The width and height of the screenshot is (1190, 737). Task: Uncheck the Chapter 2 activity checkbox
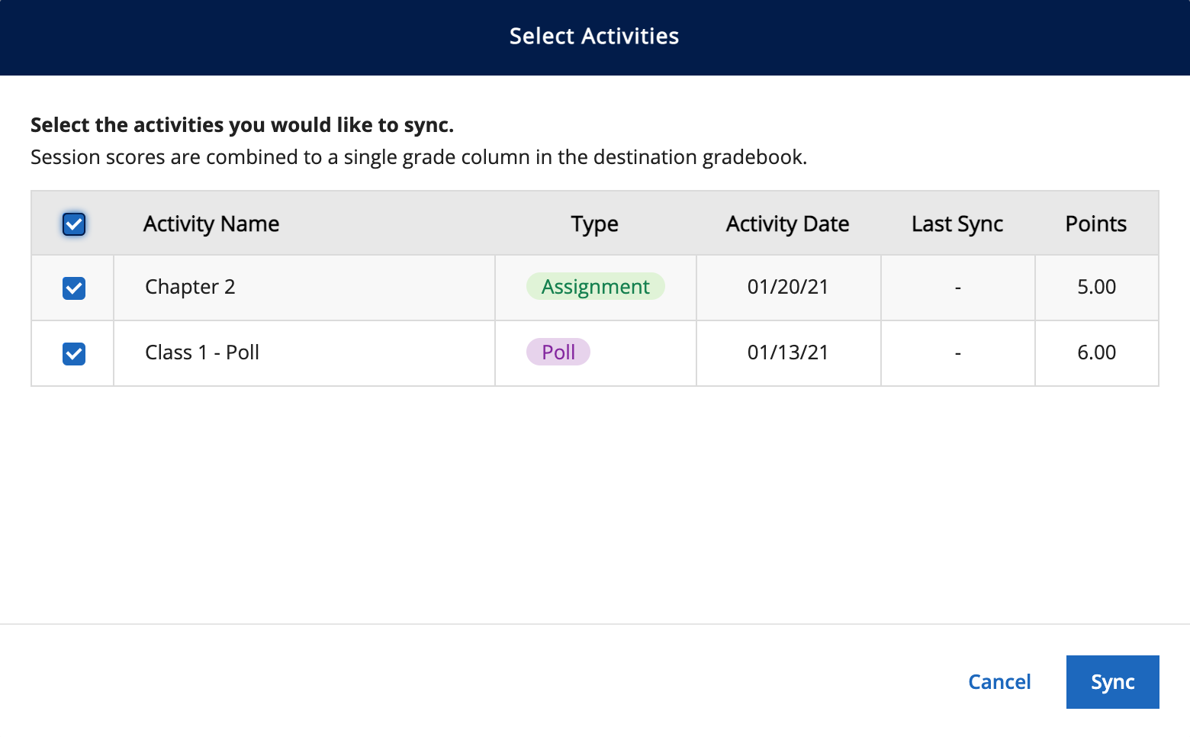72,288
